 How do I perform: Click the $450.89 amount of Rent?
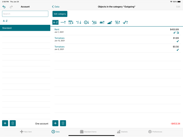pyautogui.click(x=174, y=29)
